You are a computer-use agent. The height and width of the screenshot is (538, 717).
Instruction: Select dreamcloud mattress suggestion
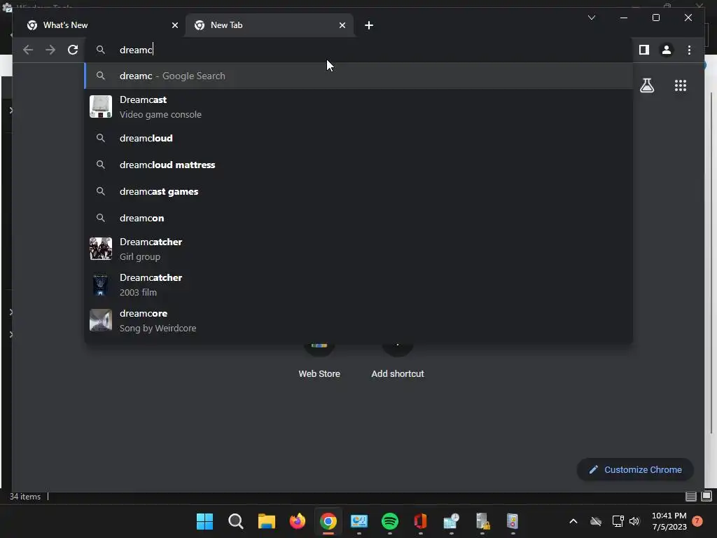[x=359, y=165]
